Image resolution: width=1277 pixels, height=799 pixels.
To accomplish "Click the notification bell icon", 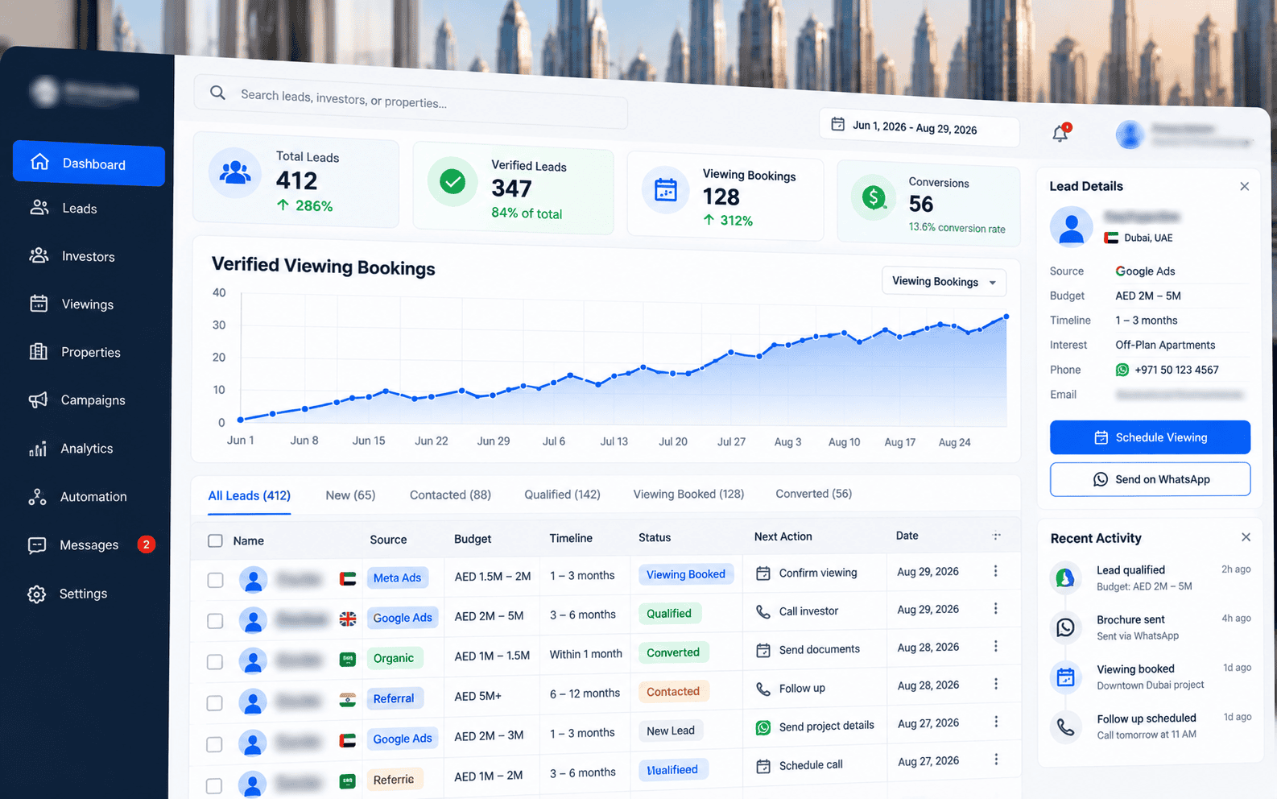I will (1060, 133).
